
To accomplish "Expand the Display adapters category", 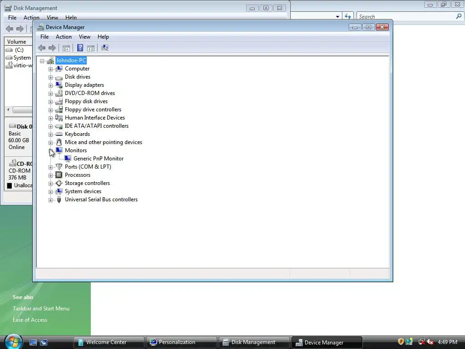I will [x=50, y=85].
